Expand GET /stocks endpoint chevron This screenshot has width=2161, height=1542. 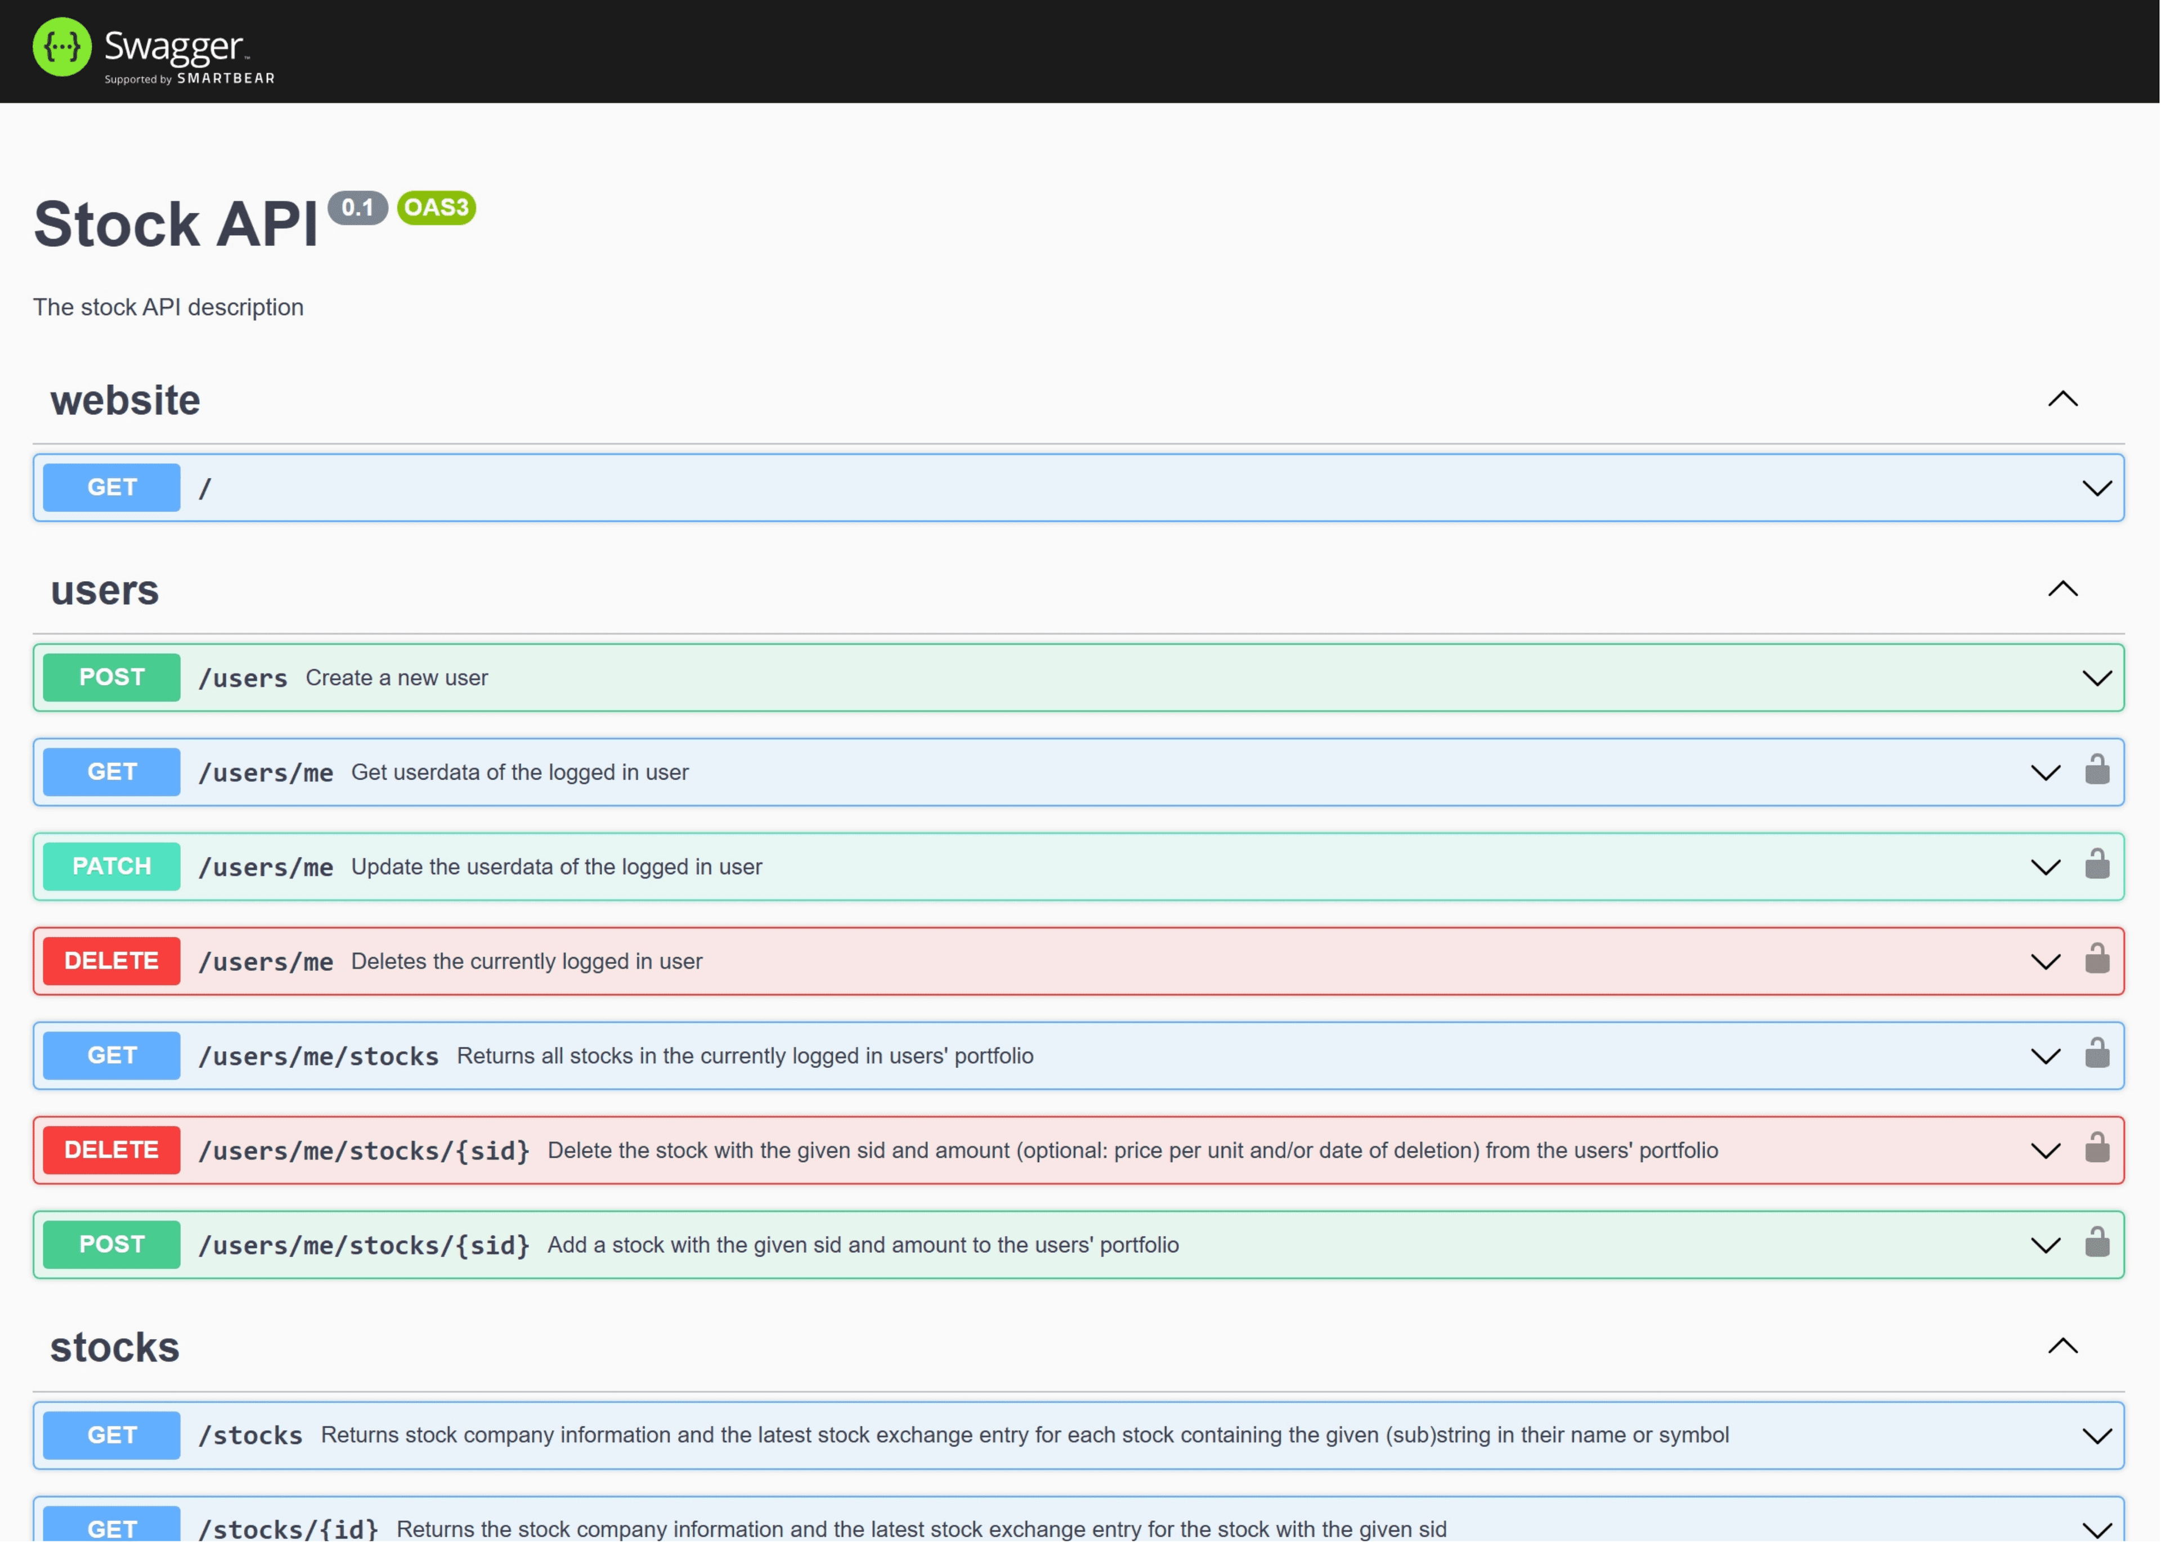(x=2096, y=1436)
